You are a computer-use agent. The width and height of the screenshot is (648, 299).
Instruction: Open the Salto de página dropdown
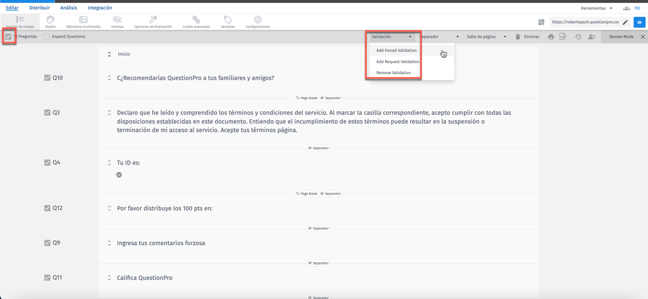pyautogui.click(x=487, y=37)
